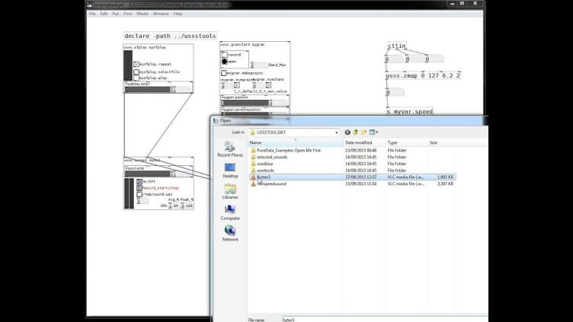Toggle mygran.makegrains checkbox
Viewport: 573px width, 322px height.
224,73
